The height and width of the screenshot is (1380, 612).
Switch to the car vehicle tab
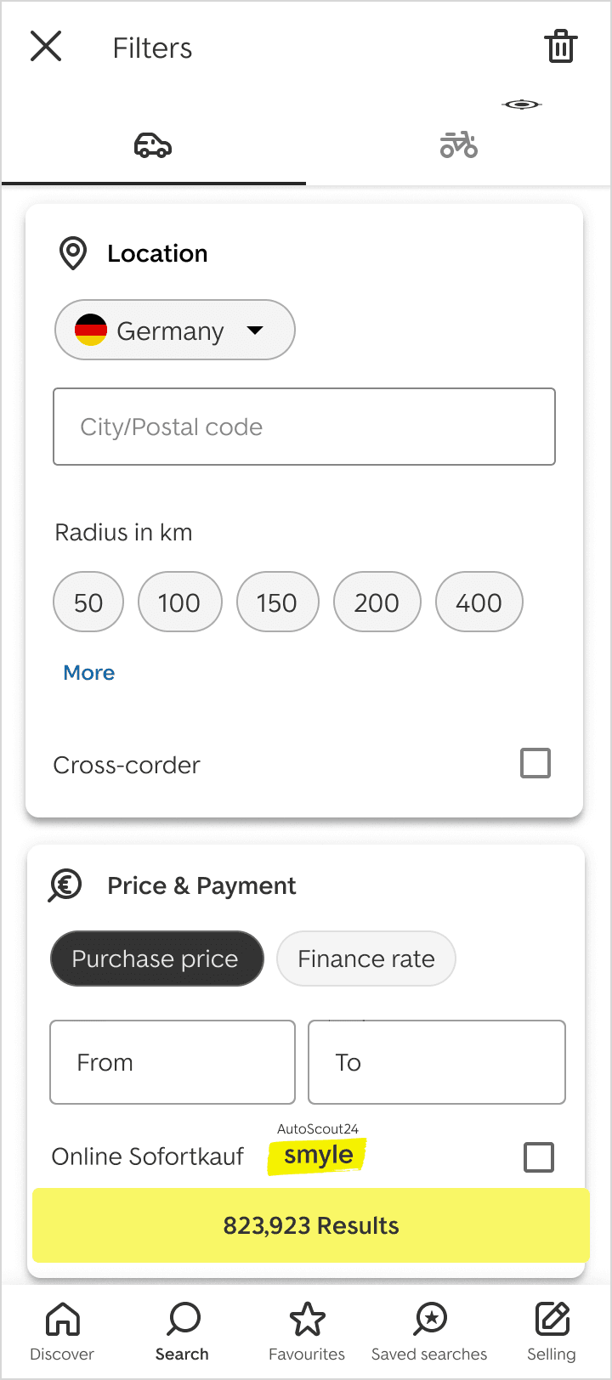153,146
